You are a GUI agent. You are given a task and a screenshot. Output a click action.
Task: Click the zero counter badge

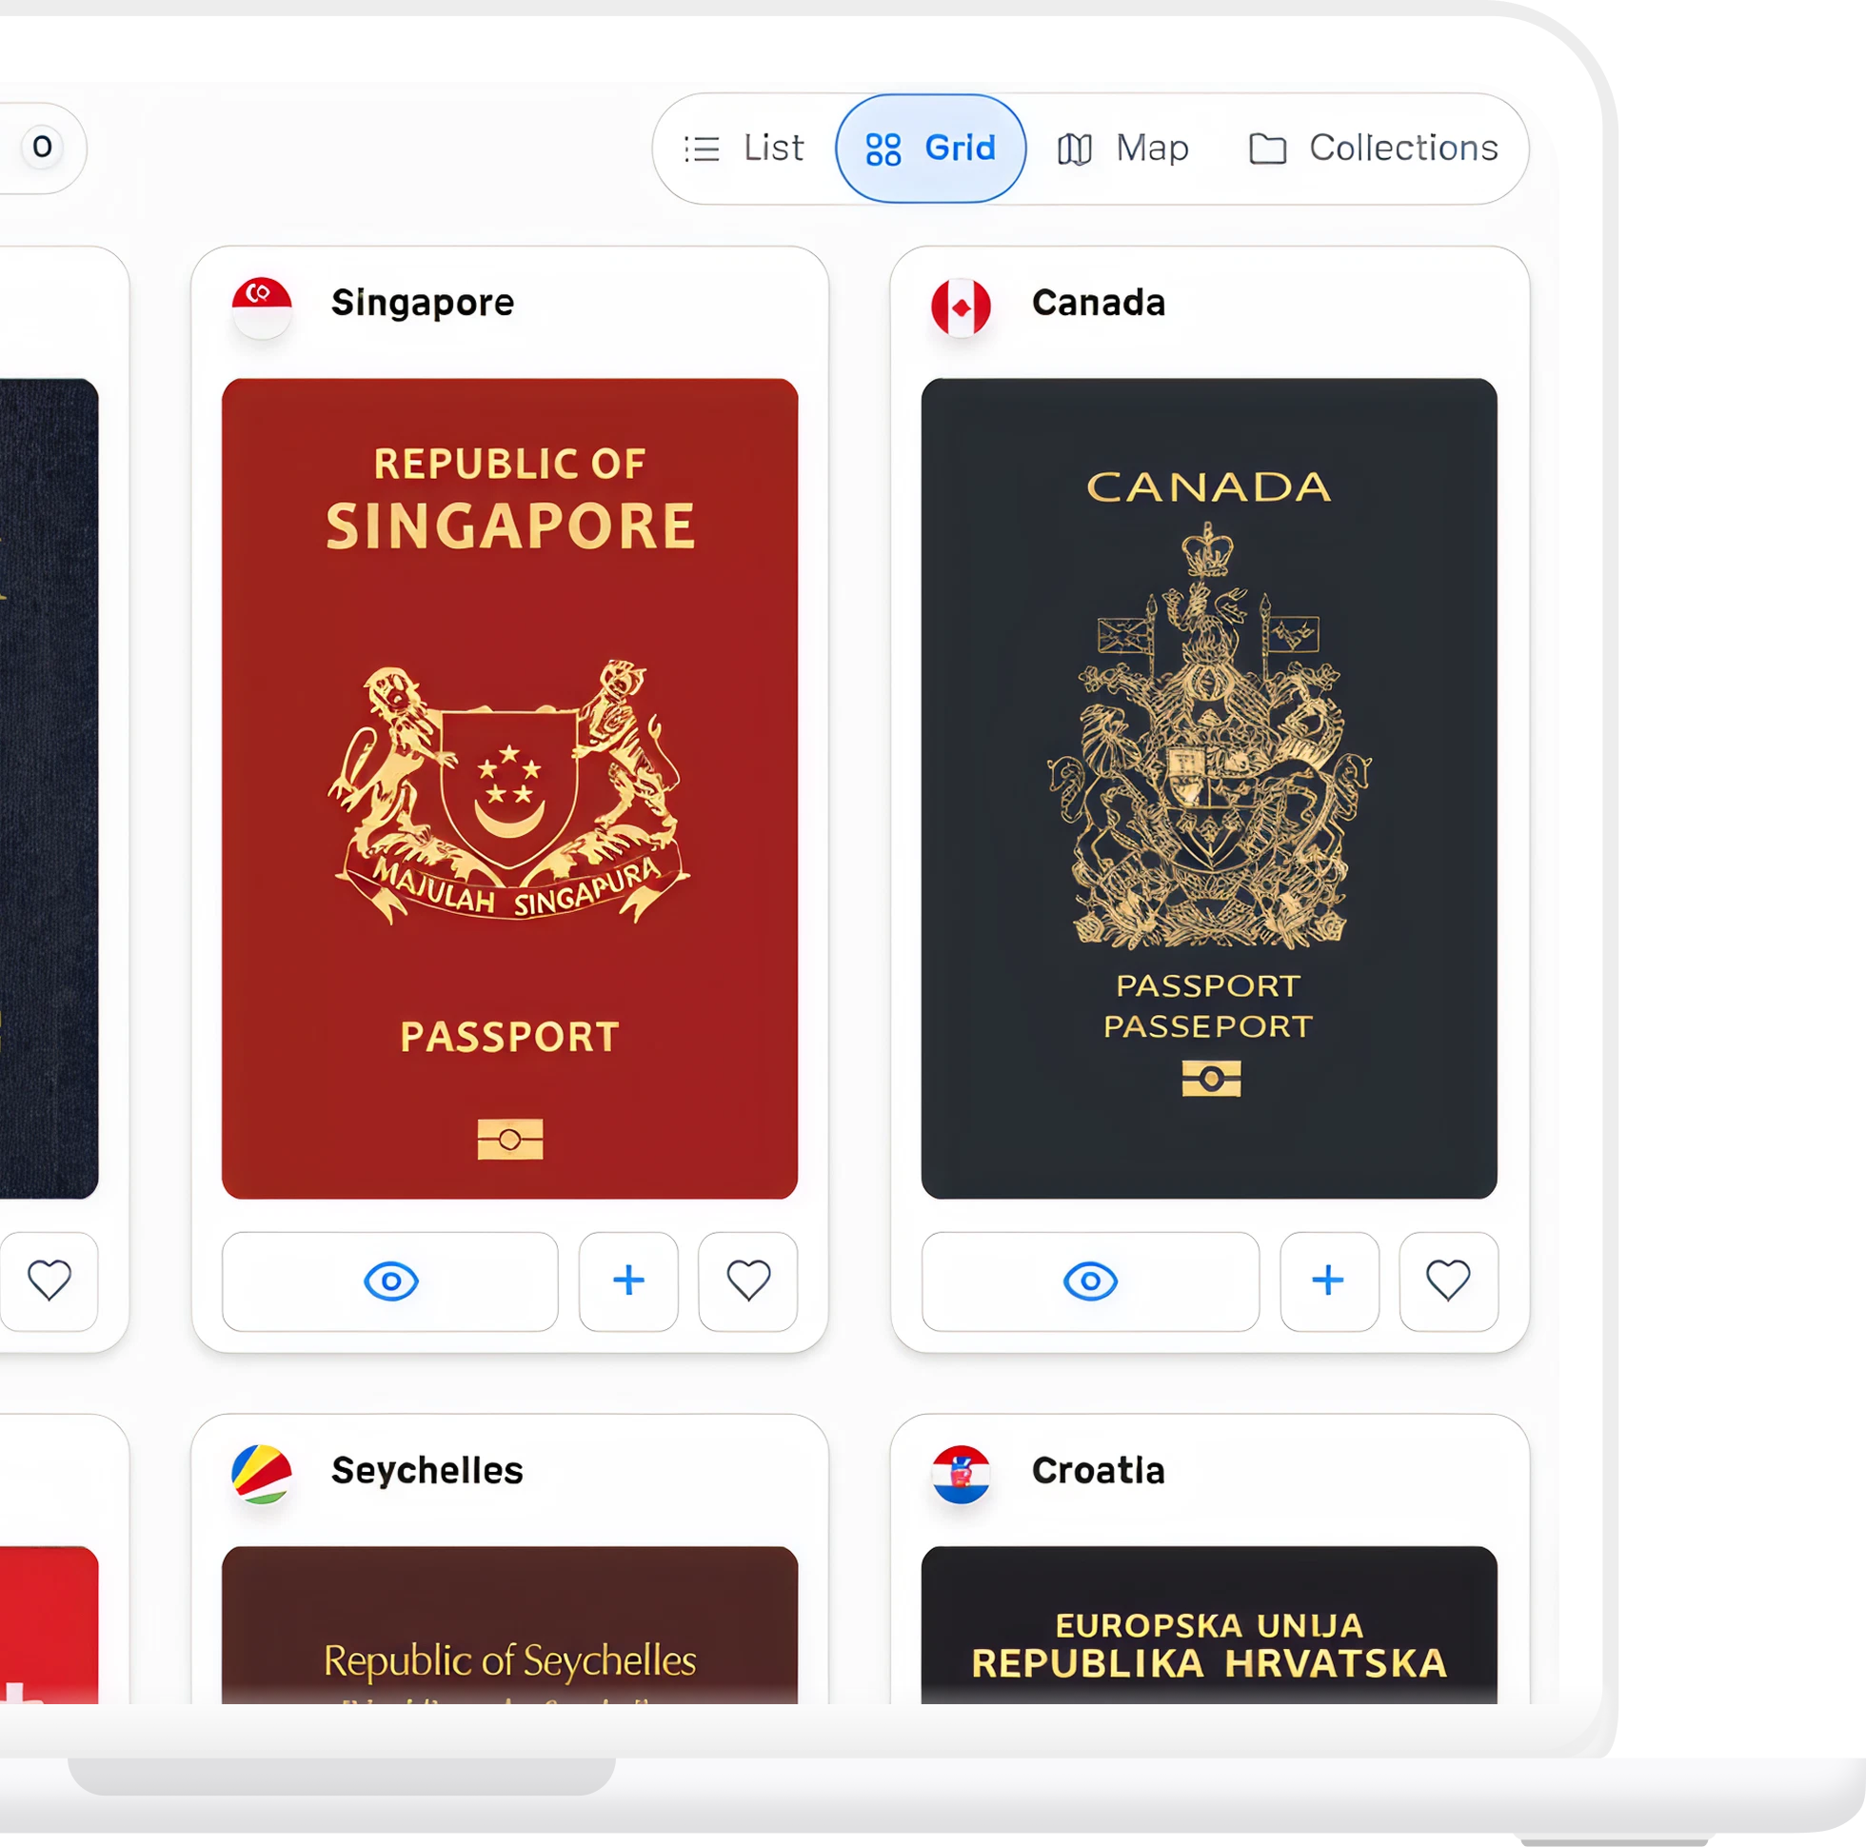click(43, 147)
